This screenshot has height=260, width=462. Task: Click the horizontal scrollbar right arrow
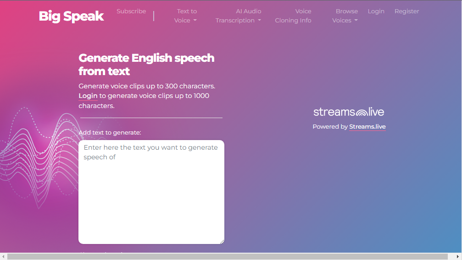pos(458,256)
